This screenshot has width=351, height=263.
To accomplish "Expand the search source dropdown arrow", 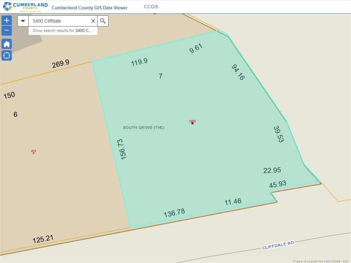I will click(x=23, y=21).
